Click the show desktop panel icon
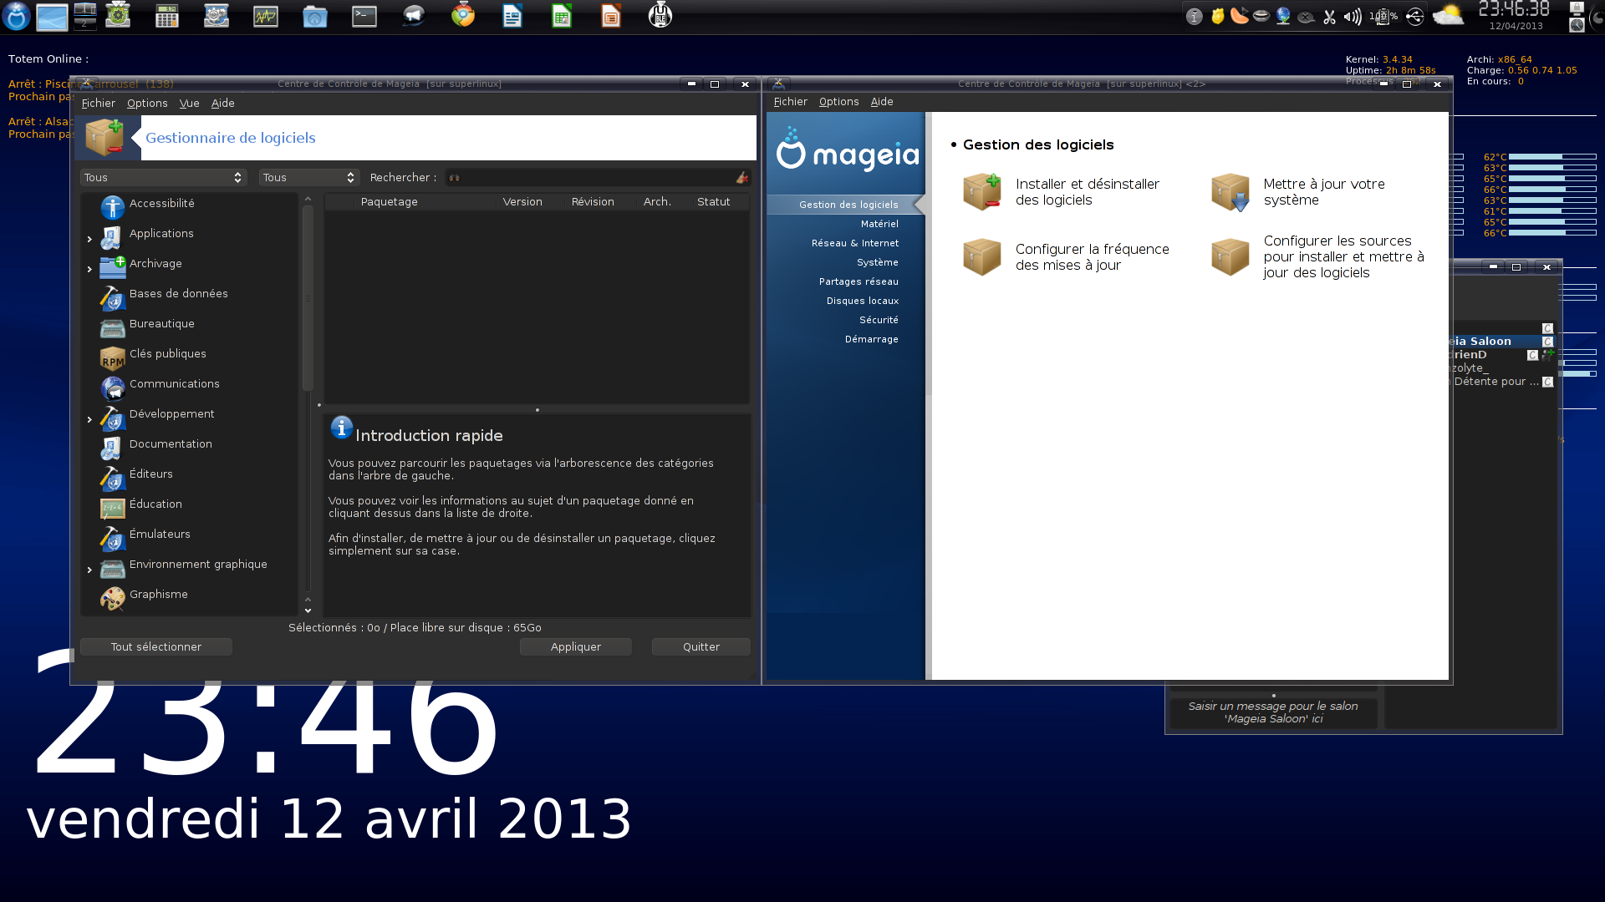The image size is (1605, 902). [52, 16]
